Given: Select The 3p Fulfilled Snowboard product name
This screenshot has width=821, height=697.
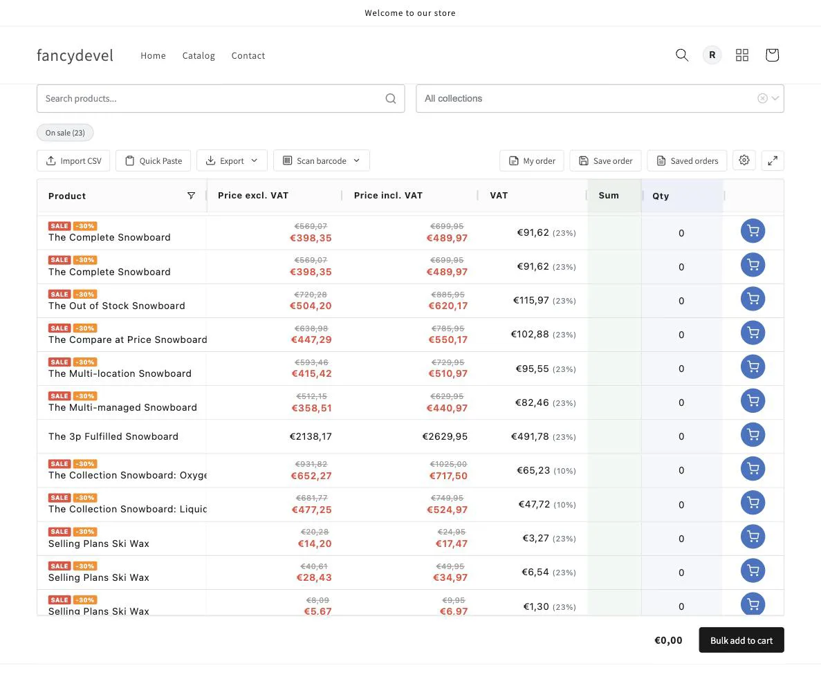Looking at the screenshot, I should 113,436.
